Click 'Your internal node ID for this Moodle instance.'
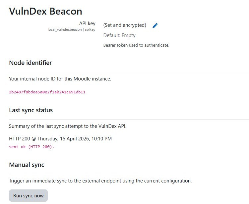 coord(60,79)
